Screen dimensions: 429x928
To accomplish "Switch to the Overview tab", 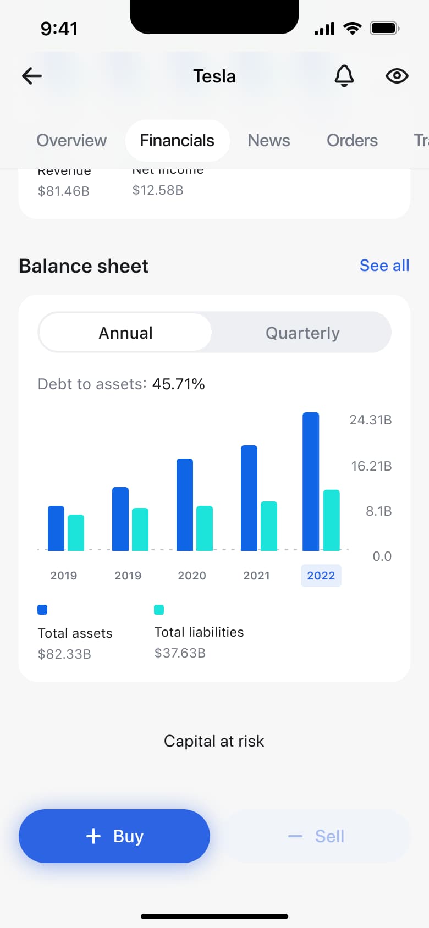I will click(x=71, y=141).
